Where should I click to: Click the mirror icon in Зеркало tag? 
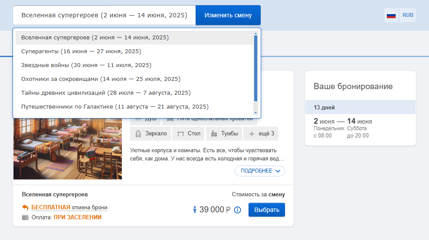pyautogui.click(x=138, y=134)
